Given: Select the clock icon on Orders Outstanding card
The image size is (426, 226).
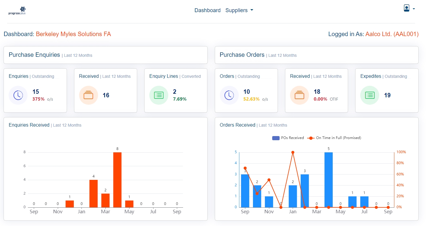Looking at the screenshot, I should [x=229, y=95].
